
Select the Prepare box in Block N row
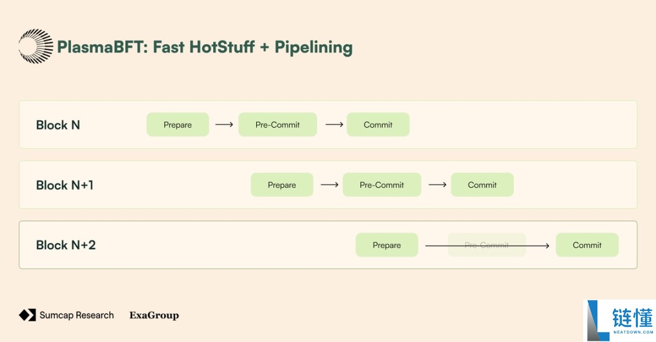click(178, 125)
